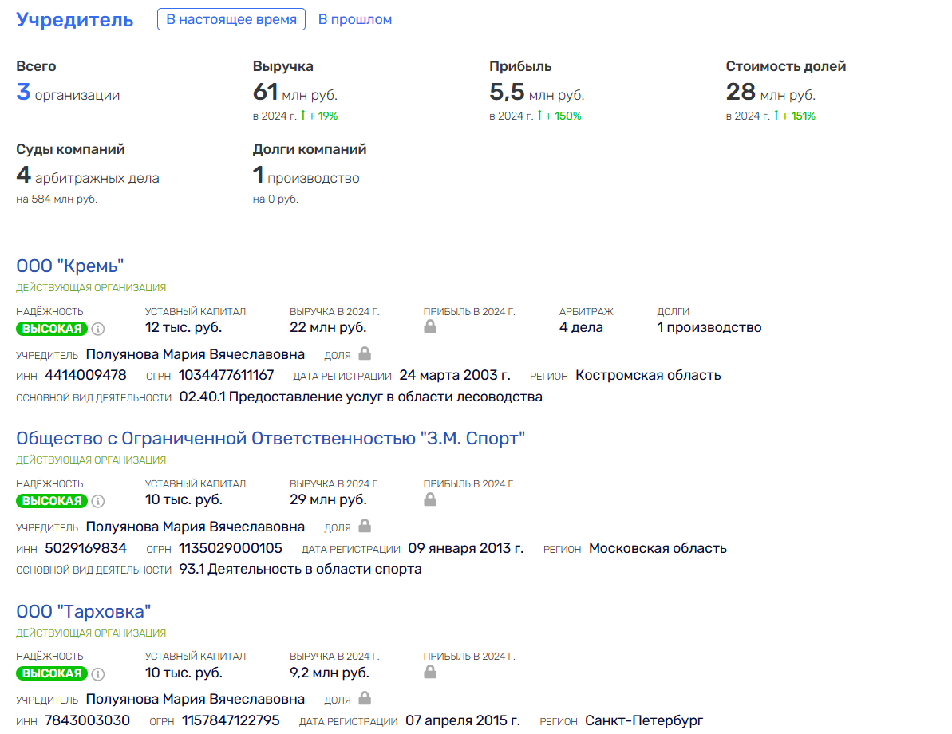Screen dimensions: 952x734
Task: Open the "З.М. Спорт" company link
Action: point(271,438)
